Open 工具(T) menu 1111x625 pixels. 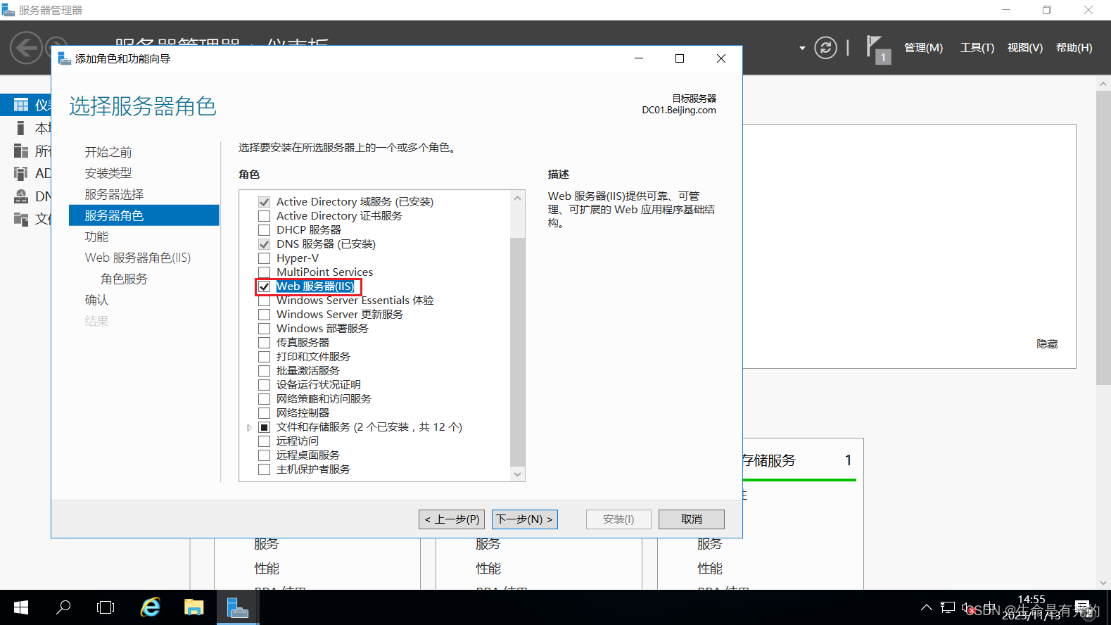977,47
